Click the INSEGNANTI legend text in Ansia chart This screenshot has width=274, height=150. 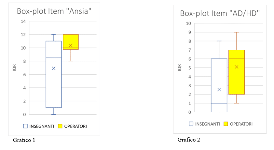point(42,126)
